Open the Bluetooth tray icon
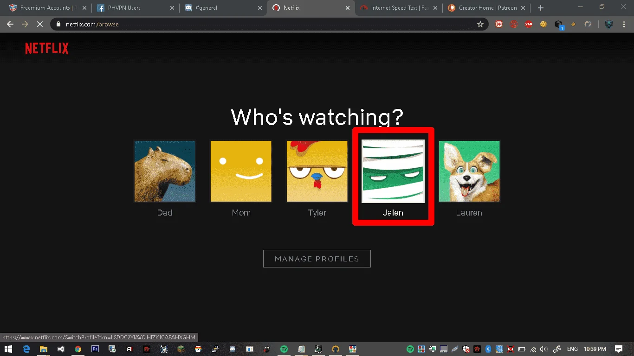 click(488, 349)
